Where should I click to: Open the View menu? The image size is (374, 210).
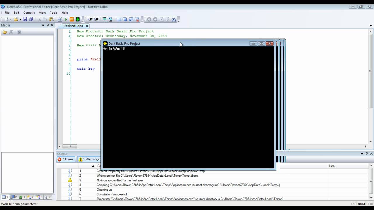point(42,13)
